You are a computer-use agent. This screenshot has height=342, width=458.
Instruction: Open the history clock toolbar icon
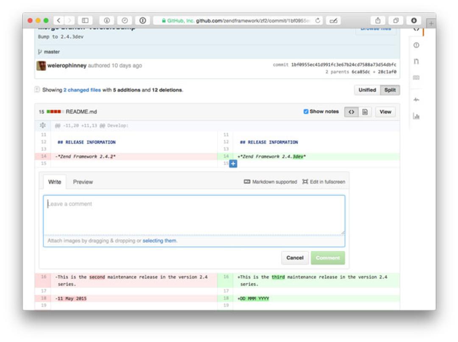125,20
